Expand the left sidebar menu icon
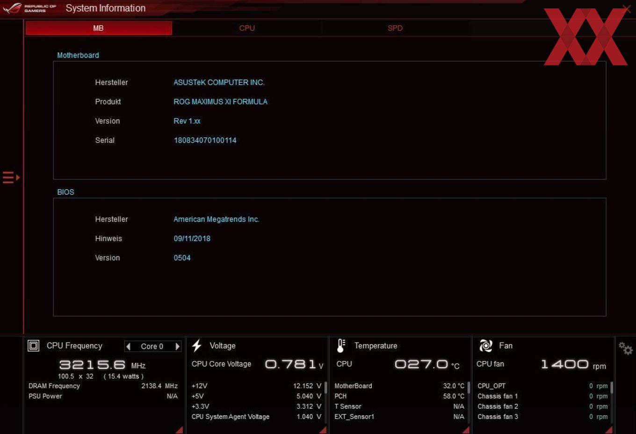Viewport: 636px width, 434px height. click(11, 178)
